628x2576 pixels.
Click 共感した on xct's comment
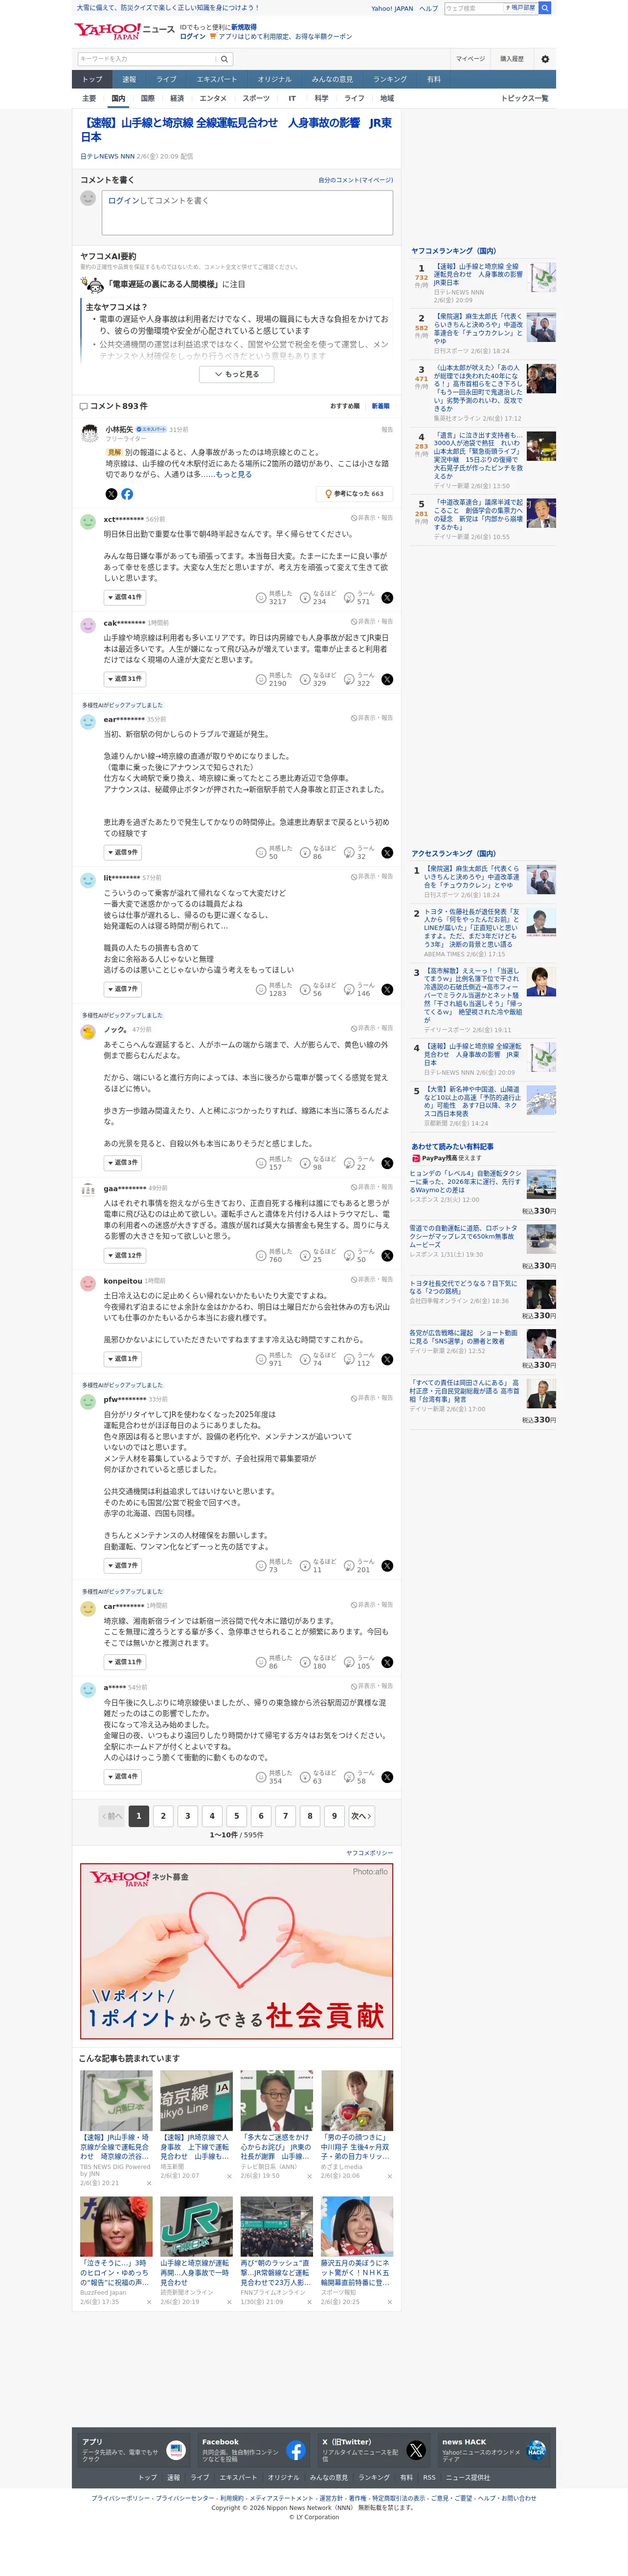click(x=273, y=597)
